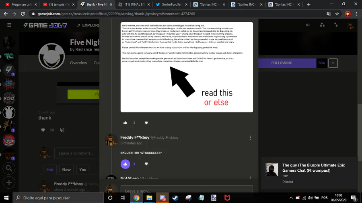Open the posted text image attachment
Image resolution: width=362 pixels, height=203 pixels.
[x=187, y=67]
